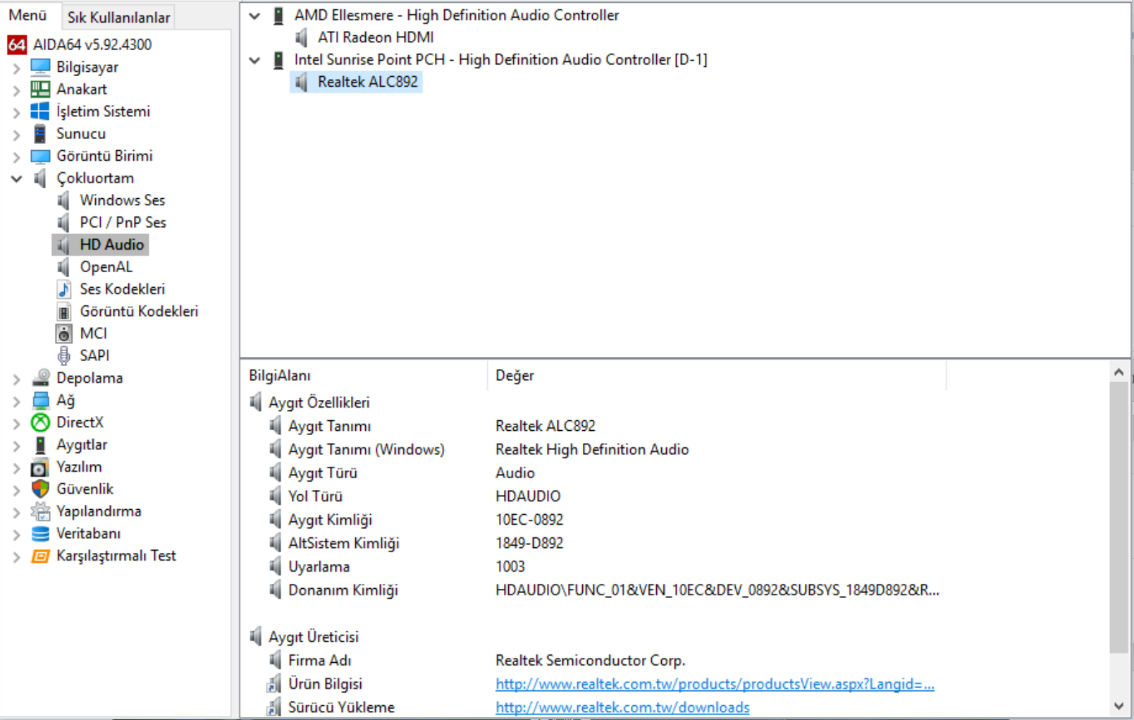Click the DirectX Xbox icon
The width and height of the screenshot is (1134, 720).
pos(40,422)
